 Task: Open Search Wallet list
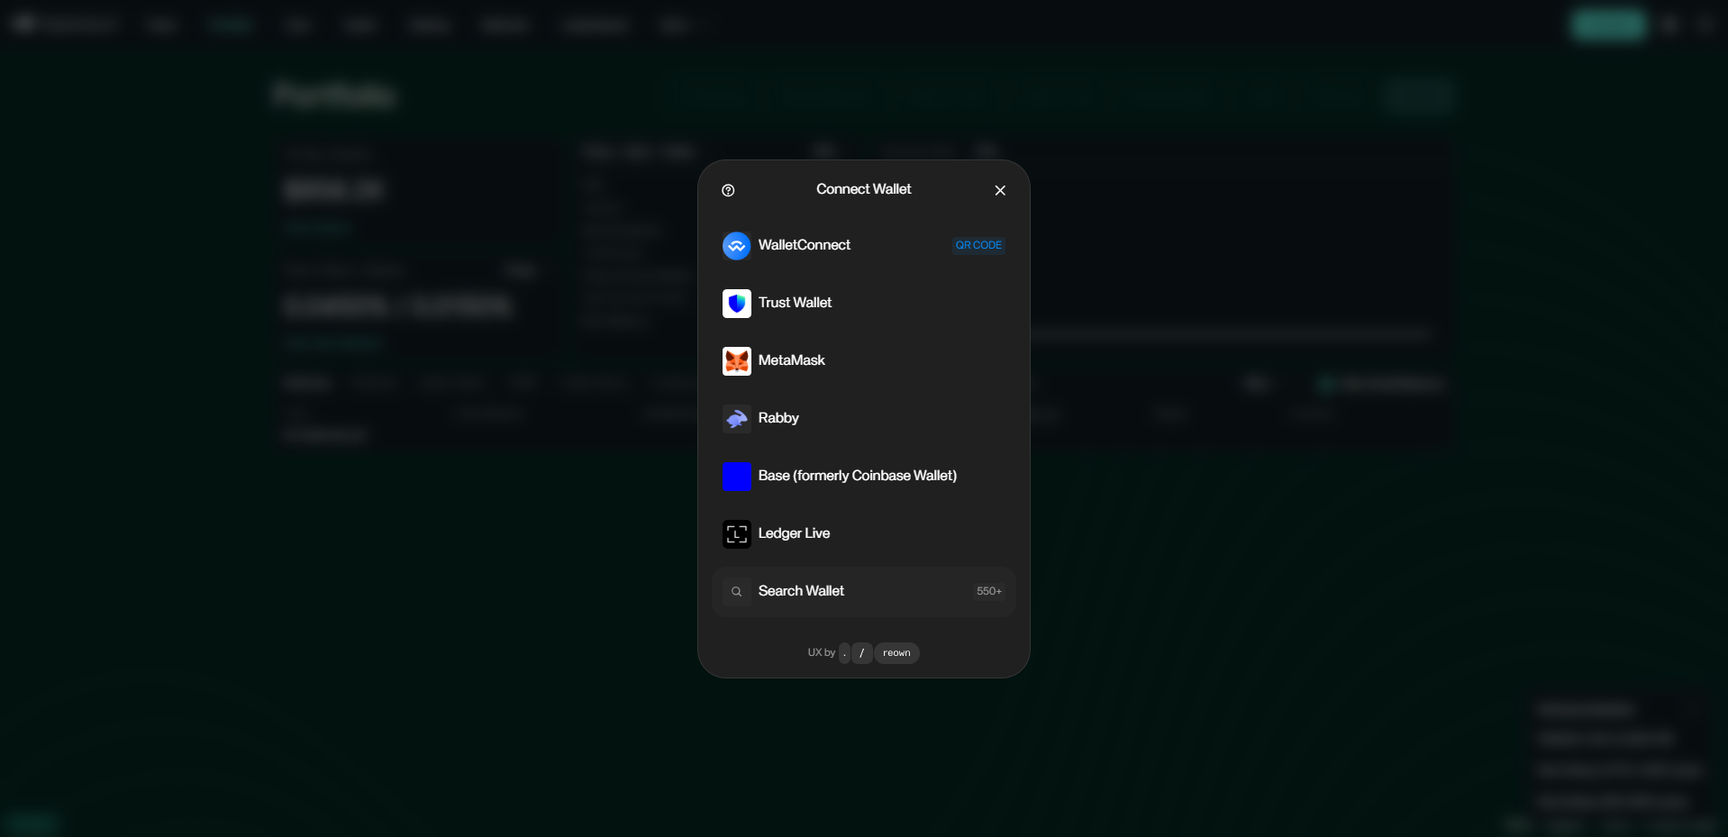[864, 592]
